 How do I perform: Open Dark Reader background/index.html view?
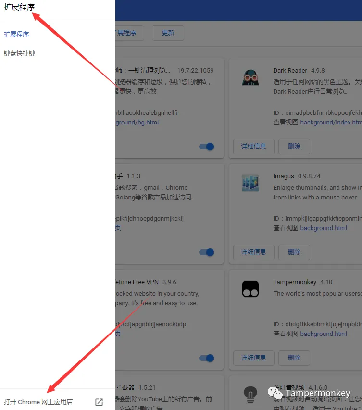tap(331, 123)
